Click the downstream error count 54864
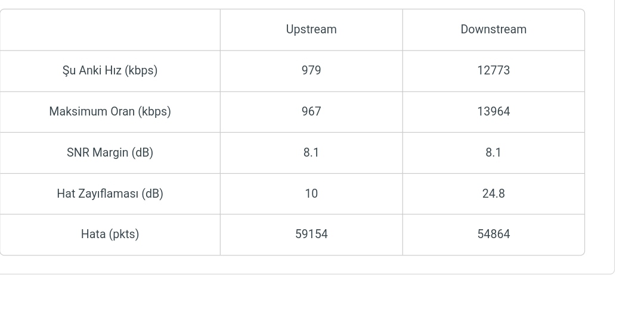644x309 pixels. click(x=493, y=235)
